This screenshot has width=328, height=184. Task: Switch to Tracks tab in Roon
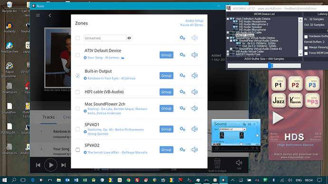tap(48, 117)
